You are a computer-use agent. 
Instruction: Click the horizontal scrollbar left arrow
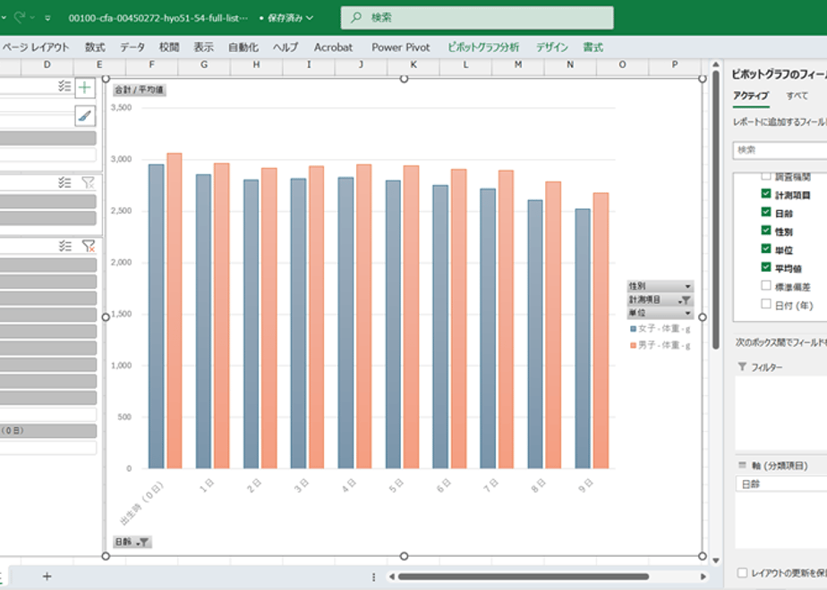(391, 577)
